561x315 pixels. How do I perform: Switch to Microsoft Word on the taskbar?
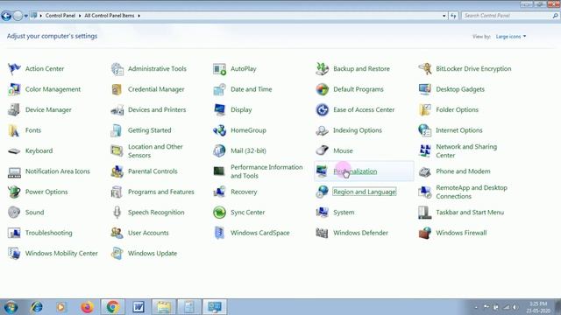138,307
